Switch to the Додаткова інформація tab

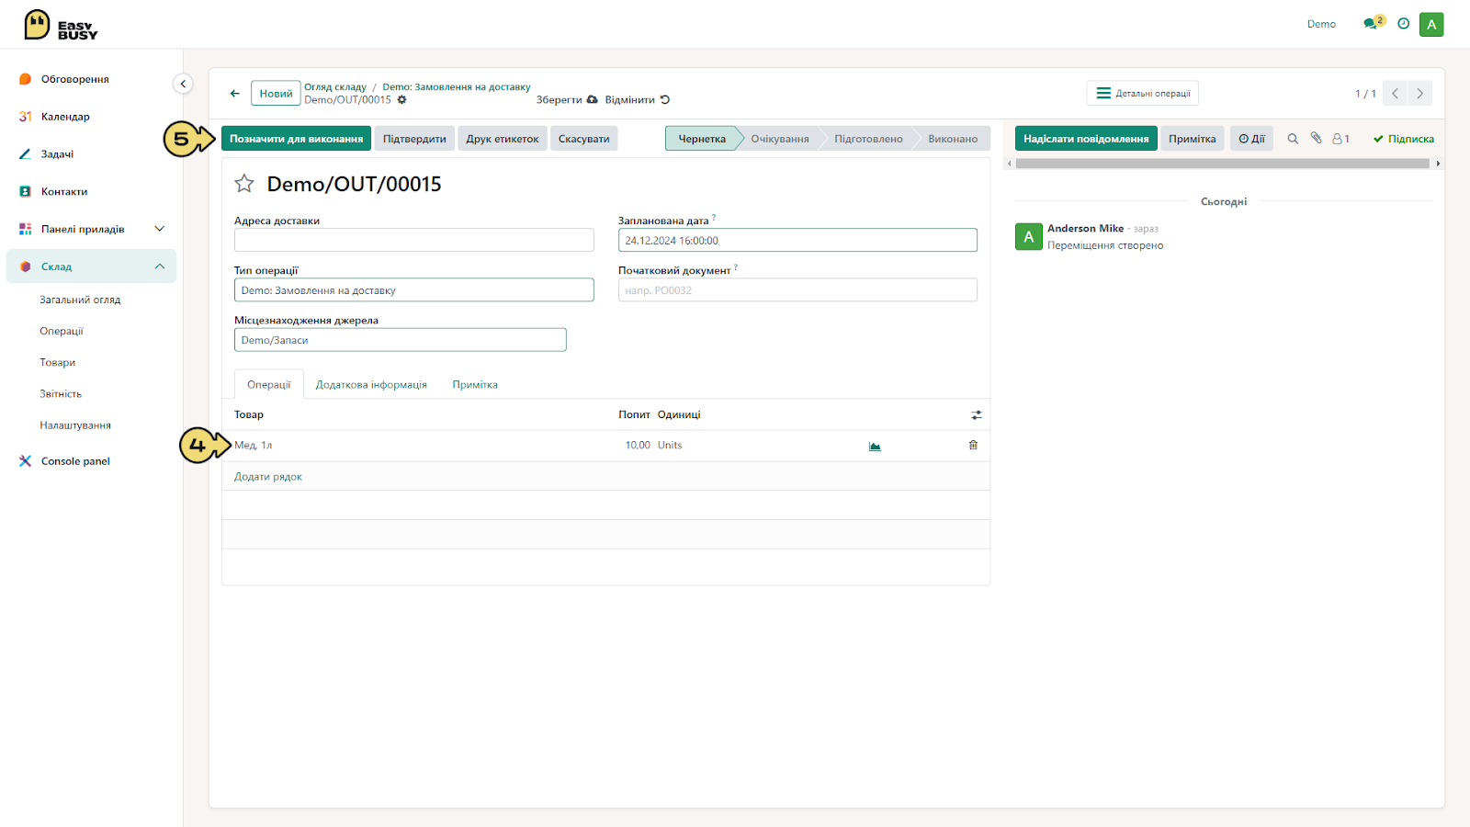371,385
